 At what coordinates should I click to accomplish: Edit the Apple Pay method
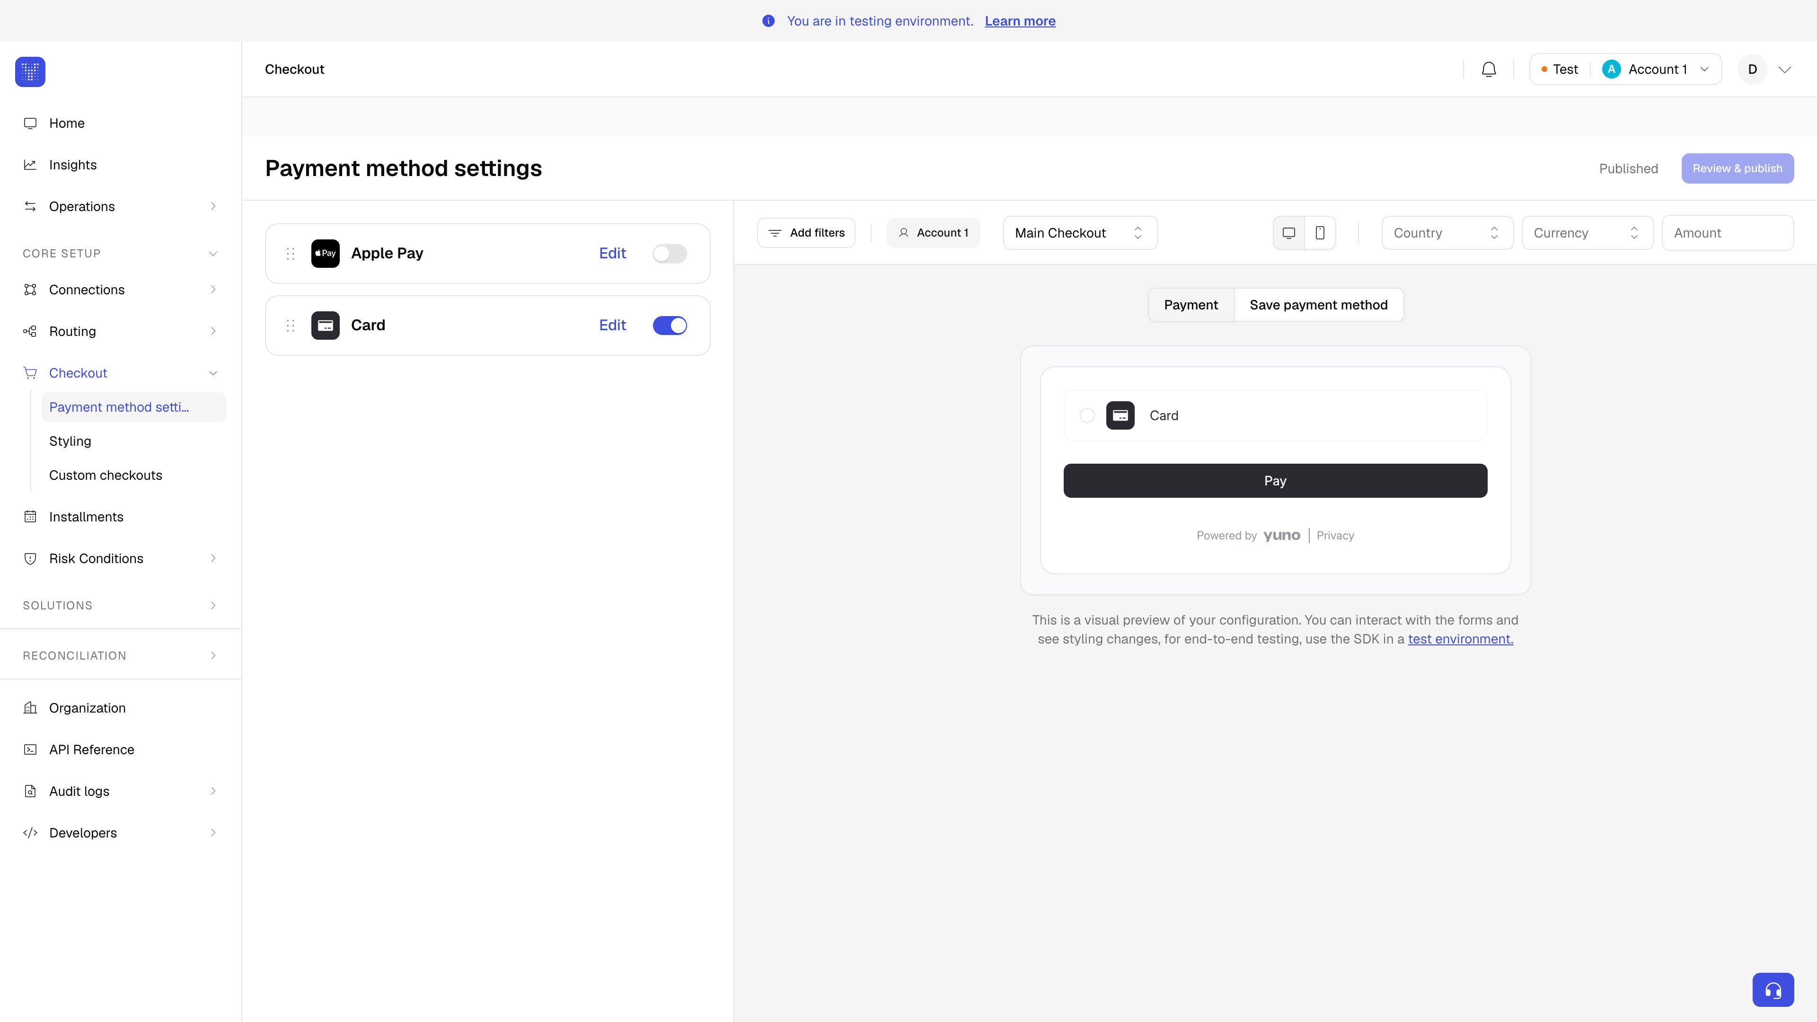coord(612,253)
